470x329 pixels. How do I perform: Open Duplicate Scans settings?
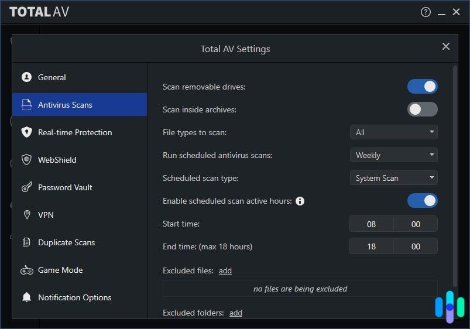coord(80,242)
